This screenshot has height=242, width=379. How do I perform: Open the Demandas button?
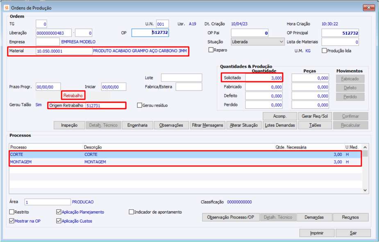(x=314, y=217)
